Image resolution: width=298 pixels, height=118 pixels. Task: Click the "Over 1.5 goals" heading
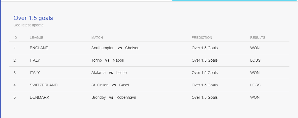[33, 18]
